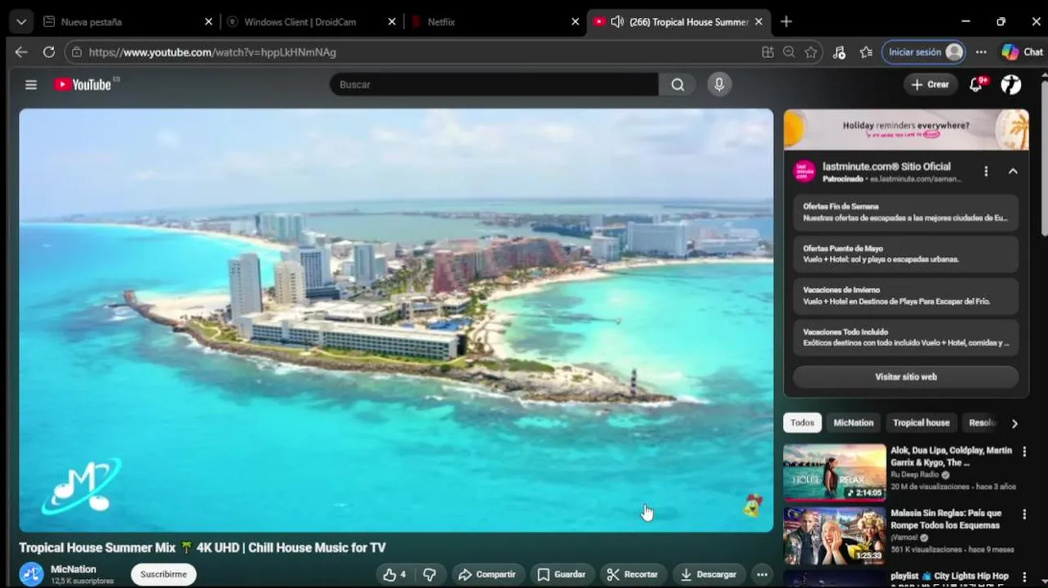Click the search magnifier button
The width and height of the screenshot is (1048, 588).
click(x=677, y=84)
